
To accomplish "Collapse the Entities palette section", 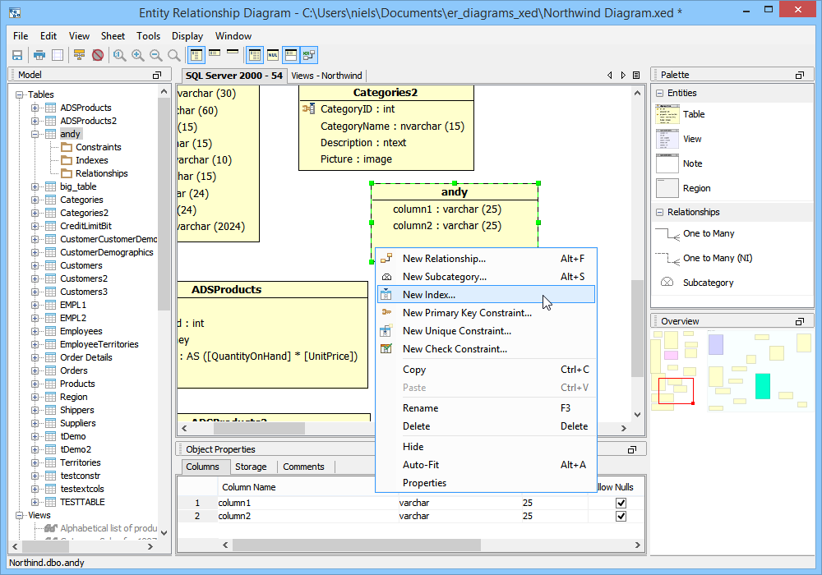I will pos(659,93).
